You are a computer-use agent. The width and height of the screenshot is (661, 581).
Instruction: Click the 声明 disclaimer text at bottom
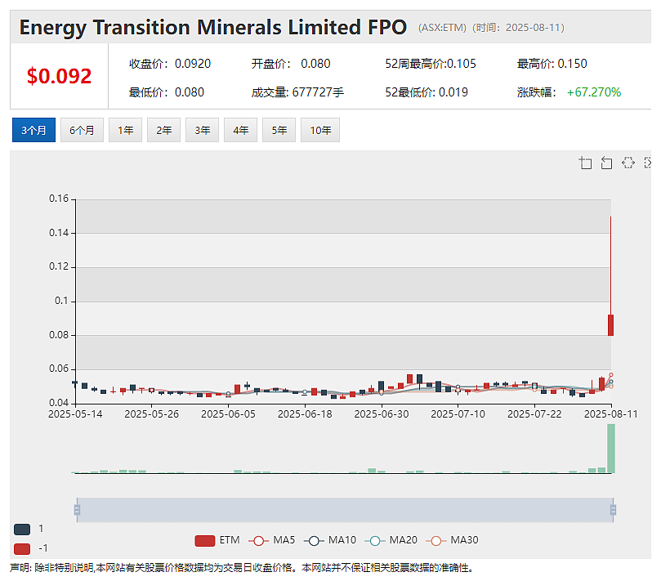tap(241, 568)
